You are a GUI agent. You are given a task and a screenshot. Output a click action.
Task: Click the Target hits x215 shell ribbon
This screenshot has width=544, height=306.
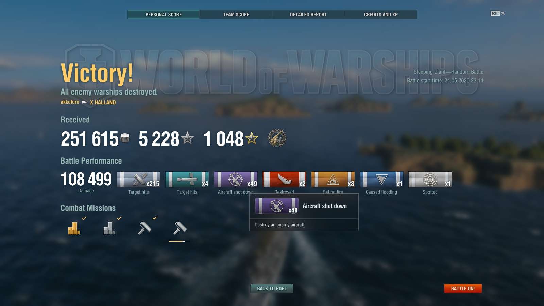click(138, 180)
